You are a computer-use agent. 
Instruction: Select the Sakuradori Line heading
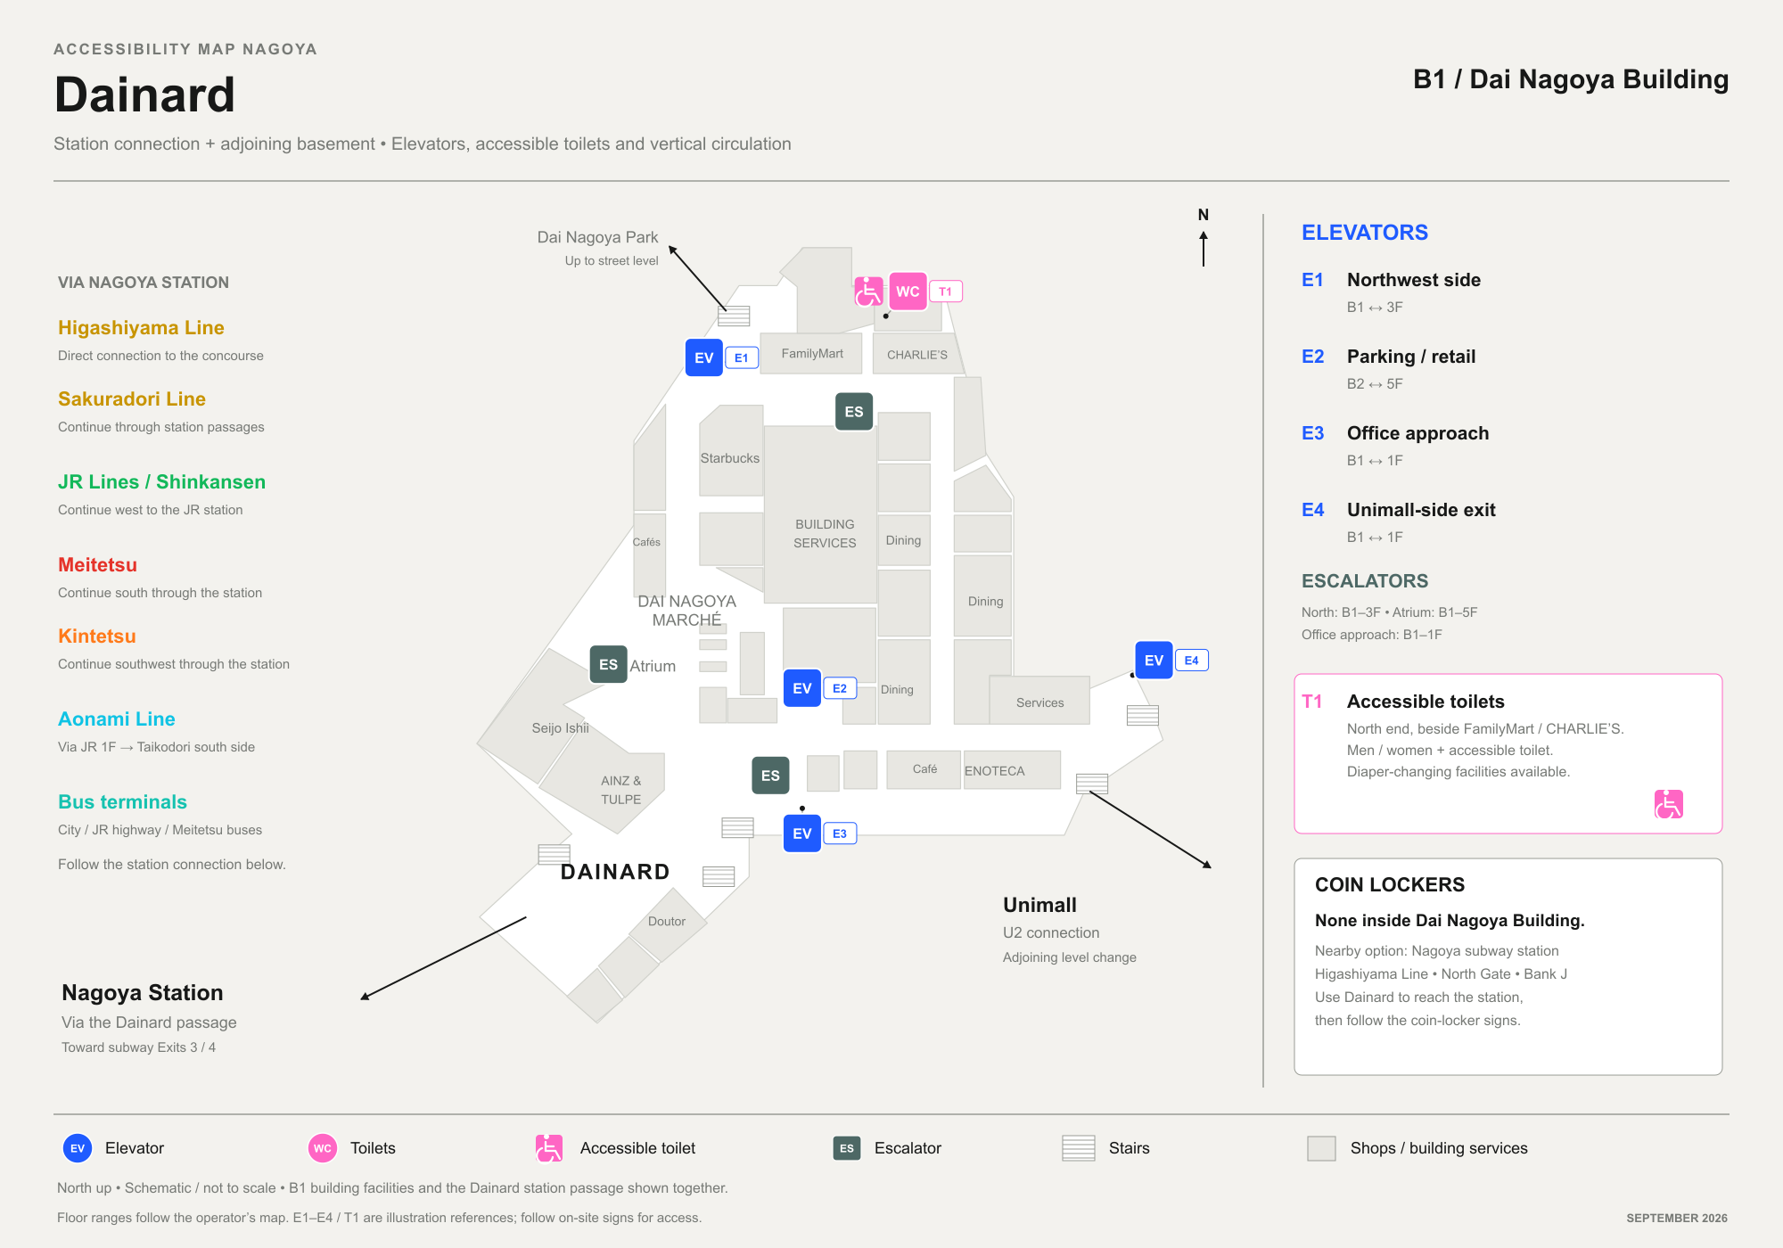point(132,399)
